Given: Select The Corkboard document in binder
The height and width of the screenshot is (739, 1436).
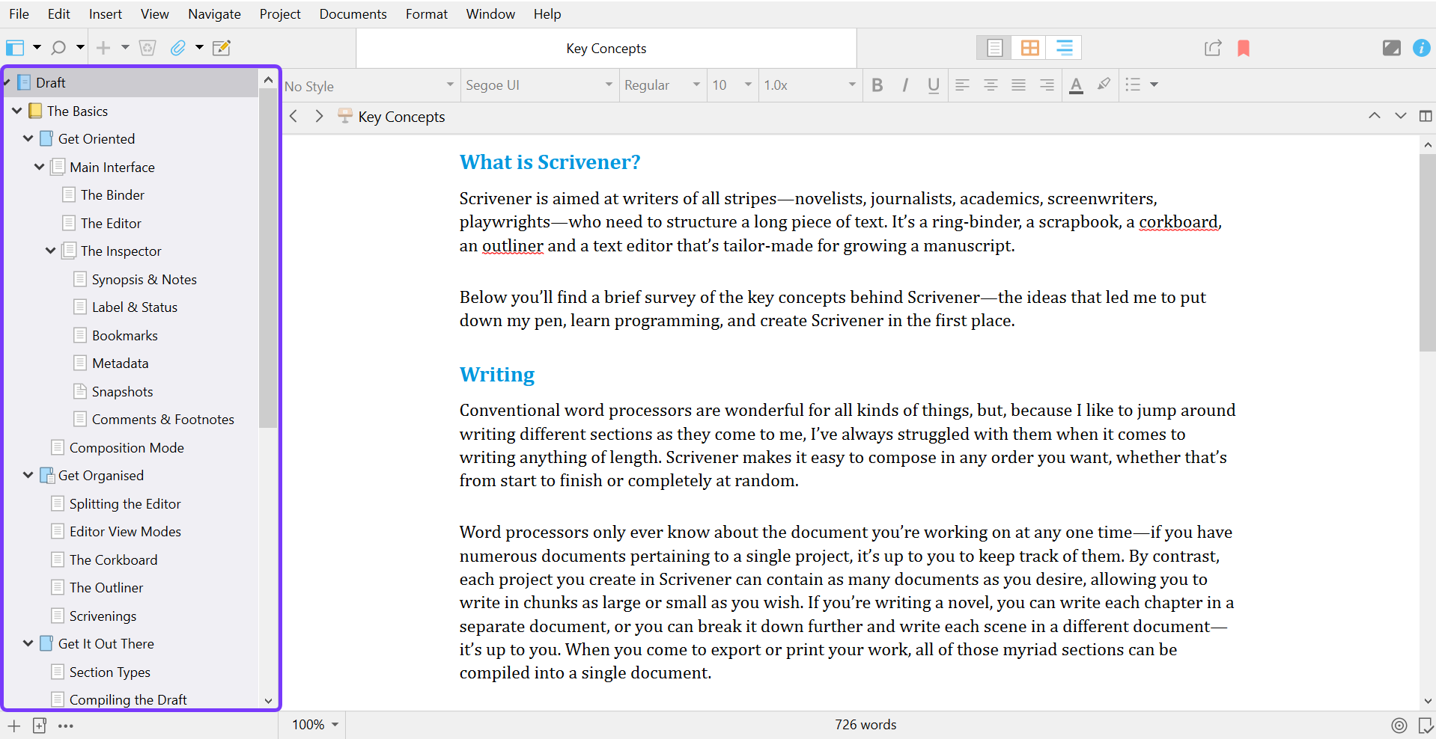Looking at the screenshot, I should point(113,560).
